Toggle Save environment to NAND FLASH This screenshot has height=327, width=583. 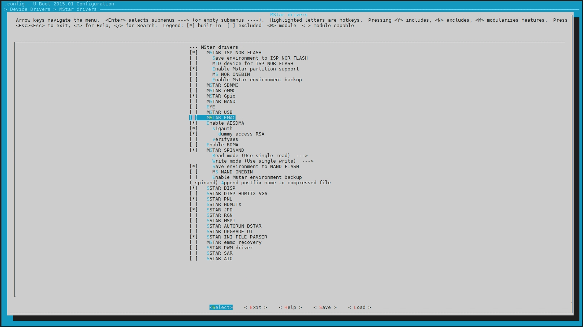244,167
